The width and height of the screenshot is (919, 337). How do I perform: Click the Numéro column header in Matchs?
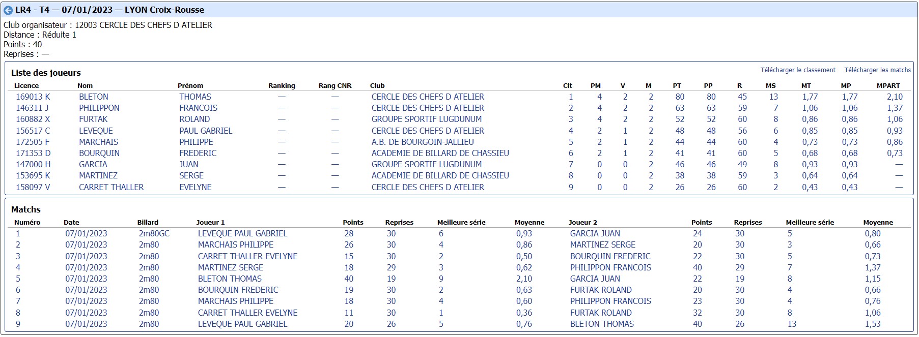pyautogui.click(x=27, y=222)
